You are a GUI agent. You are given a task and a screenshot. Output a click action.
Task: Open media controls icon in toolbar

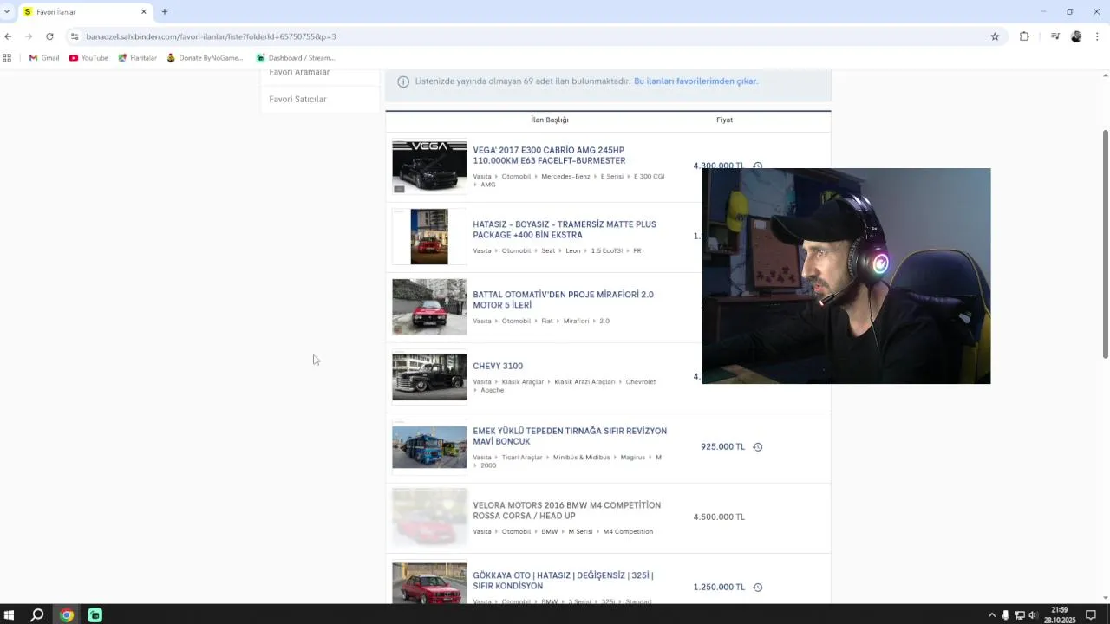(1054, 36)
